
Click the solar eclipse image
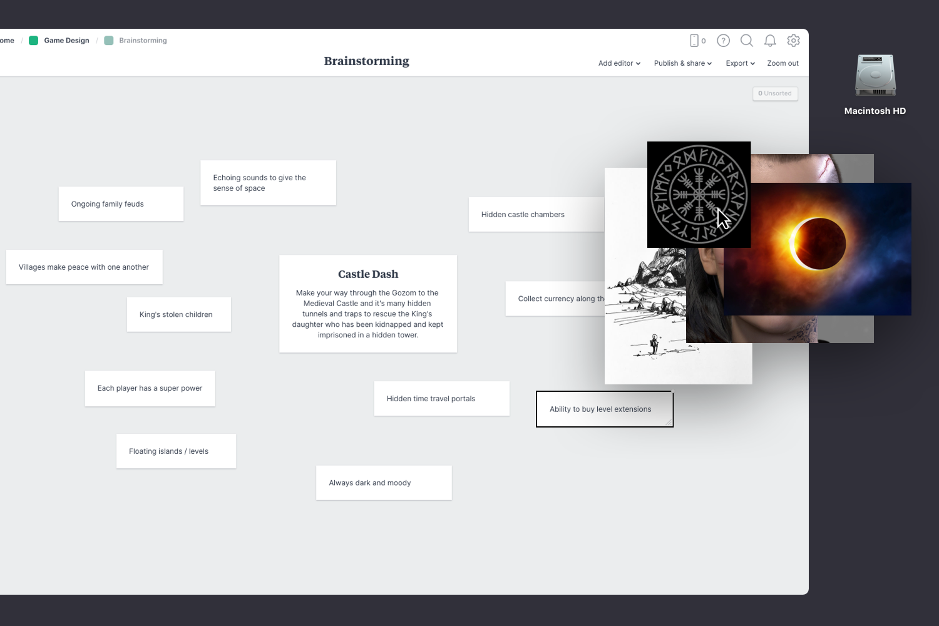coord(818,249)
